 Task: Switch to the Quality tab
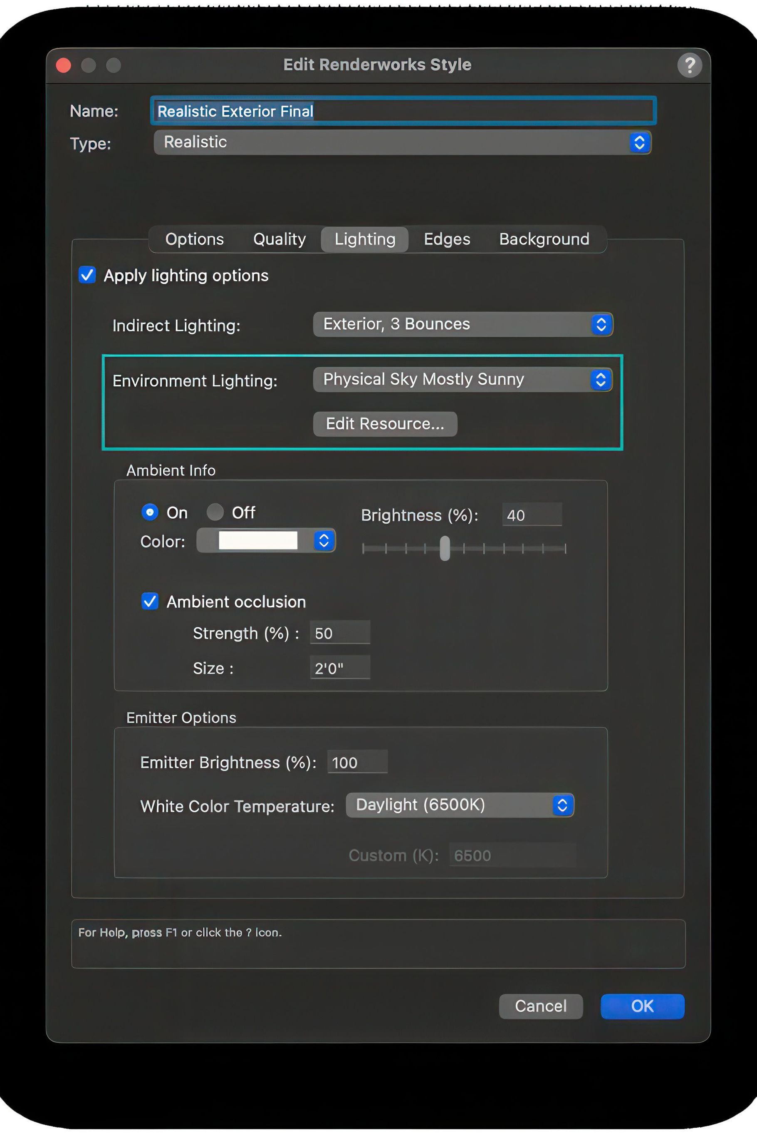click(x=280, y=239)
